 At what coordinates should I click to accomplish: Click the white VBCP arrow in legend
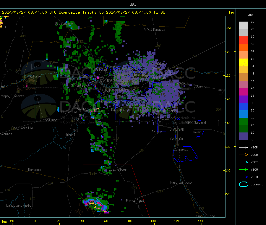tap(244, 147)
